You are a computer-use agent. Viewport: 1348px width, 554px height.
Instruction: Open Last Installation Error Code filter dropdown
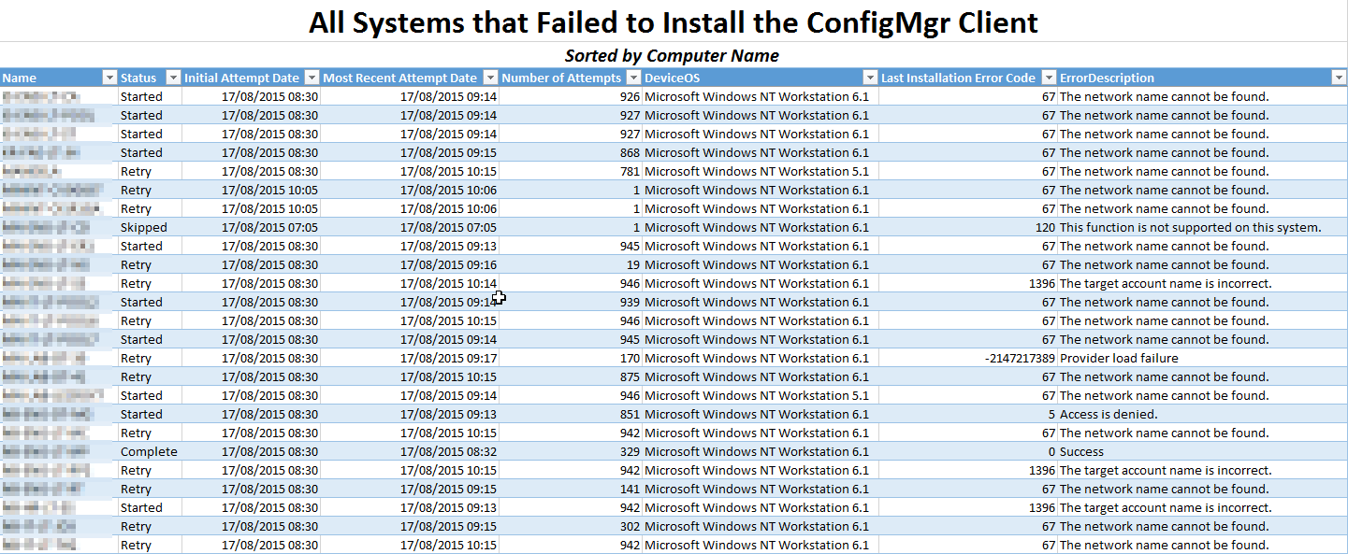1048,78
